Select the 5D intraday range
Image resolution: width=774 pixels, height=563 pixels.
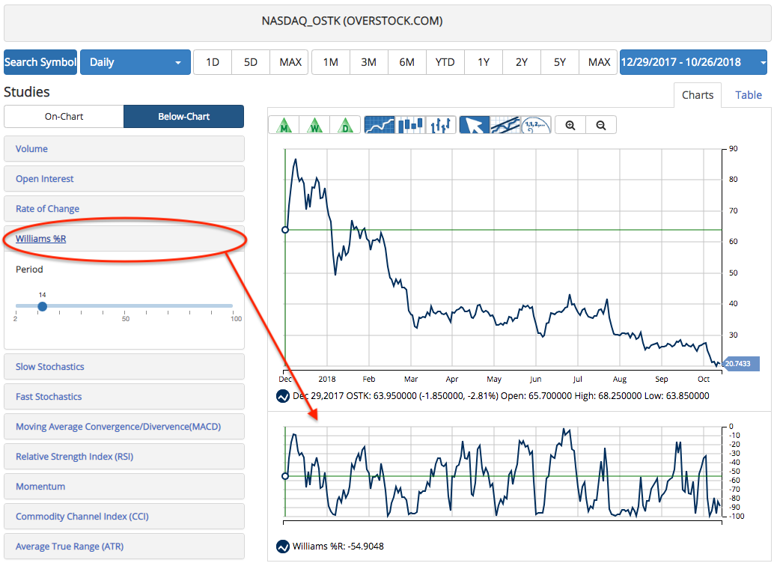click(251, 62)
